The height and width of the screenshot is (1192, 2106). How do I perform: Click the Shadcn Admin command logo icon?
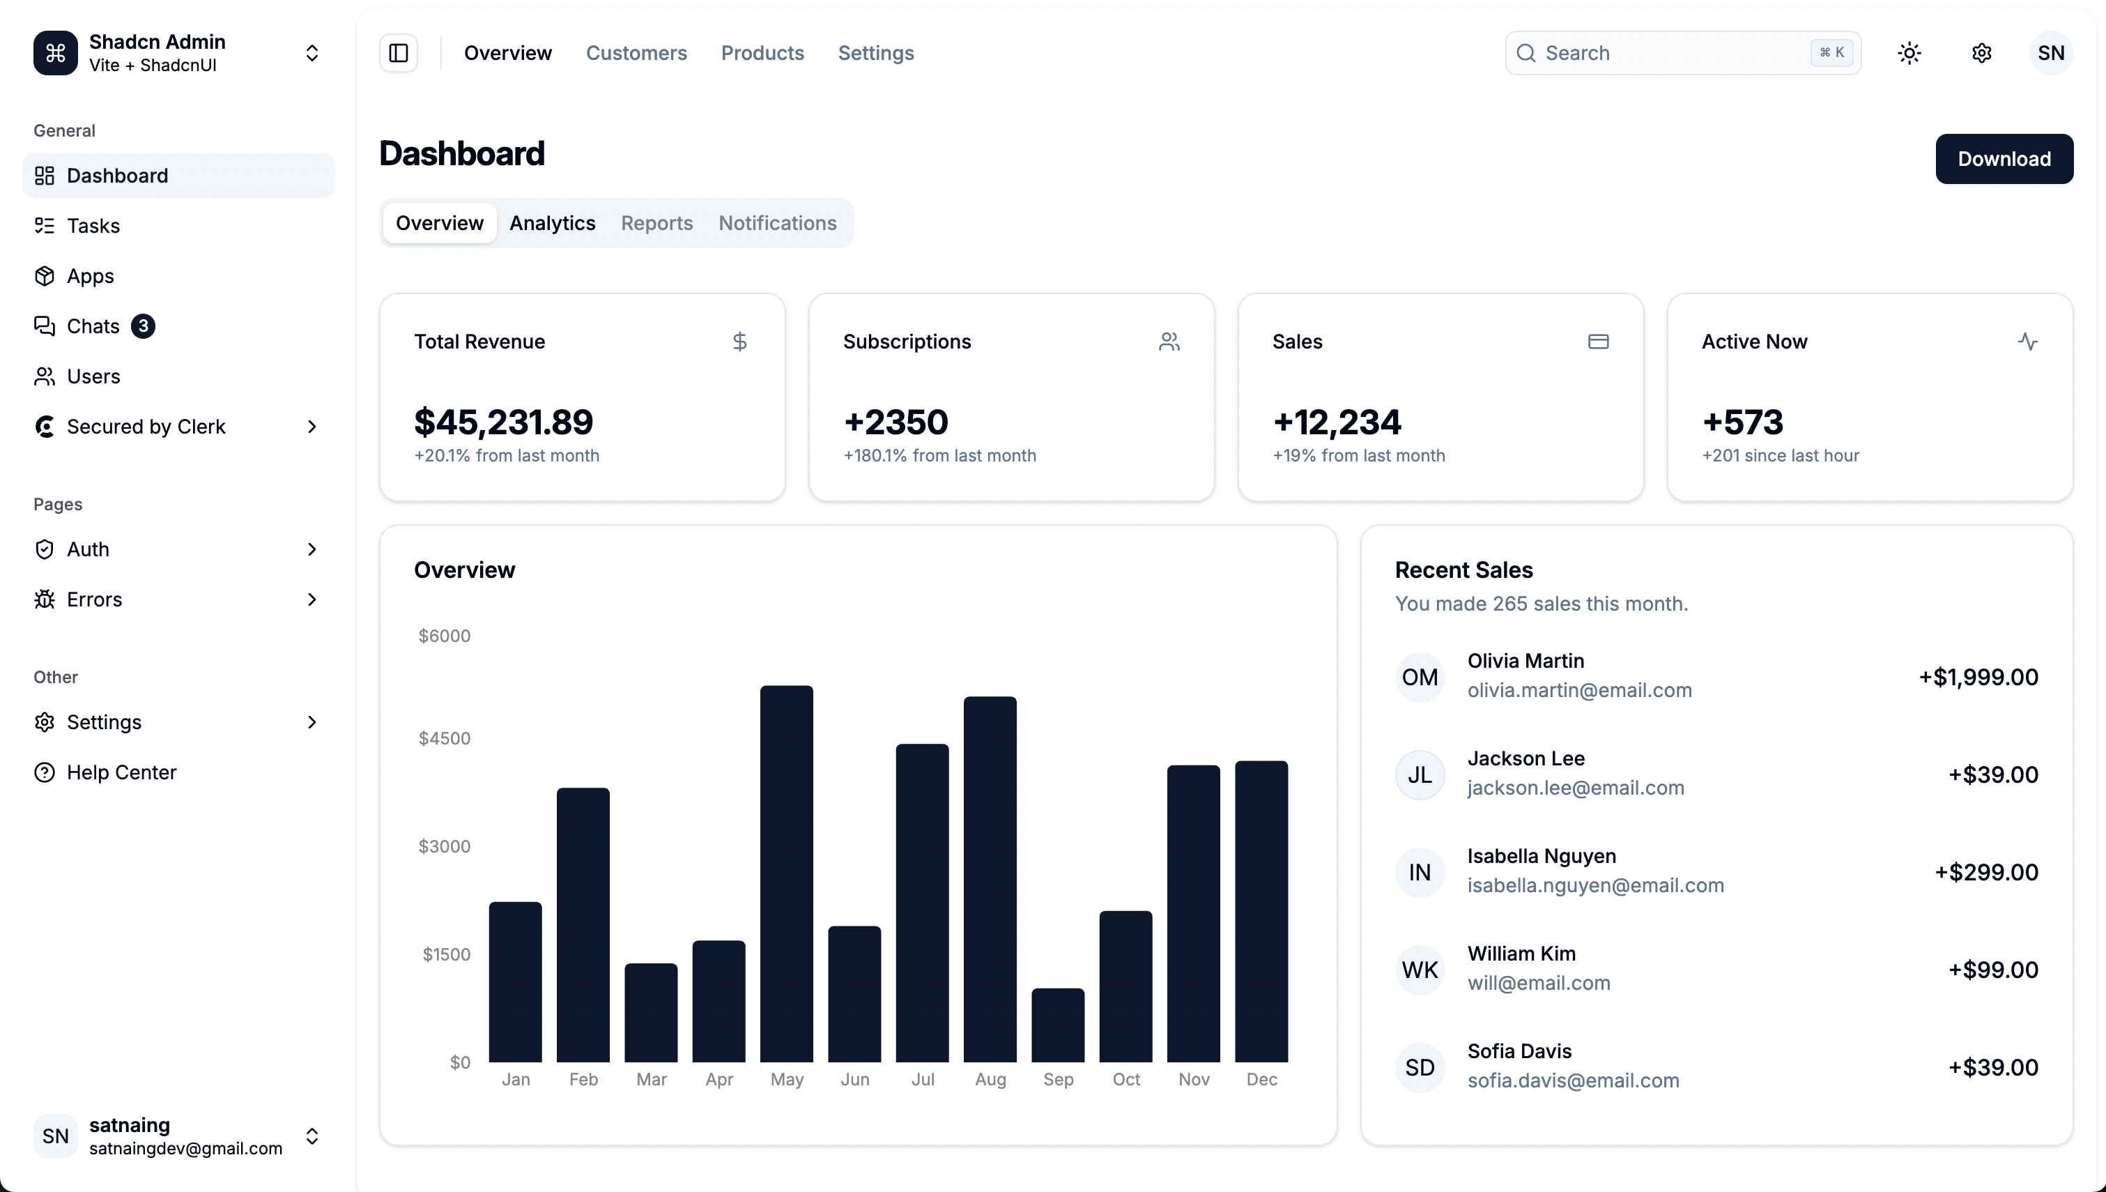pos(56,53)
